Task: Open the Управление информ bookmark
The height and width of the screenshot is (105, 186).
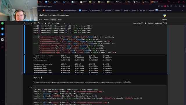Action: click(x=164, y=10)
